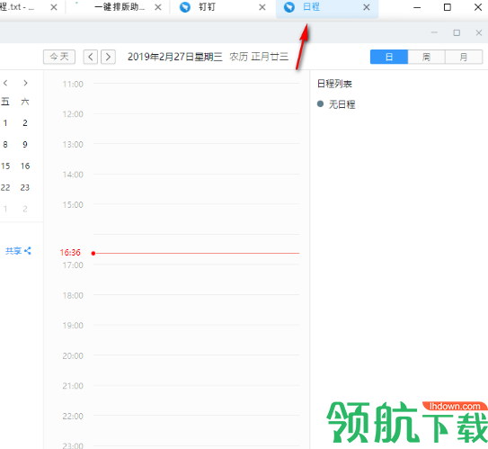Show next month in the mini calendar
The width and height of the screenshot is (488, 449).
25,83
